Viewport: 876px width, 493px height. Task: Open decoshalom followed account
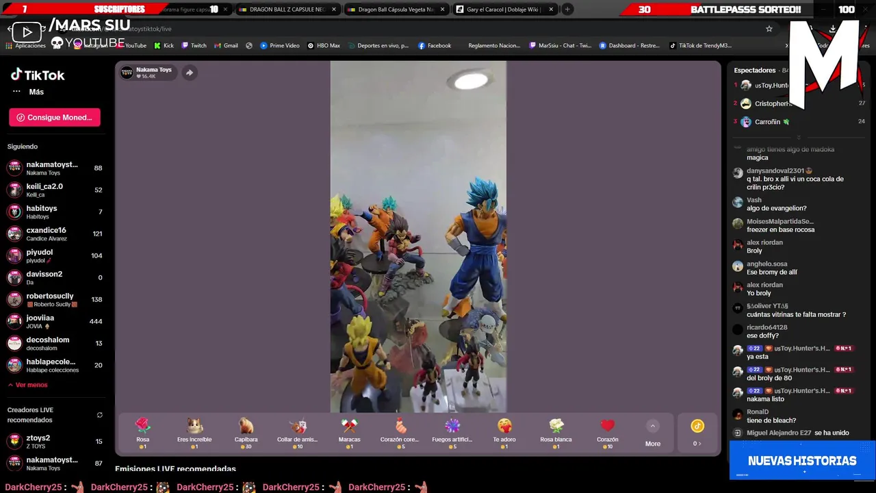pos(55,344)
